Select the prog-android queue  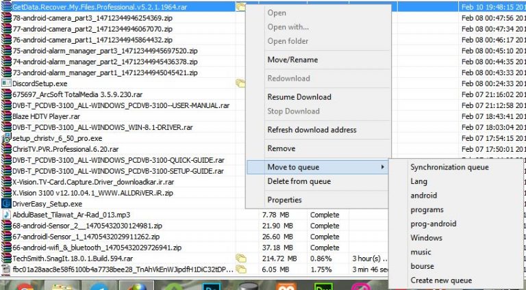433,224
